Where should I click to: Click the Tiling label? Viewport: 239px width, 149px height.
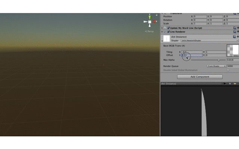169,52
